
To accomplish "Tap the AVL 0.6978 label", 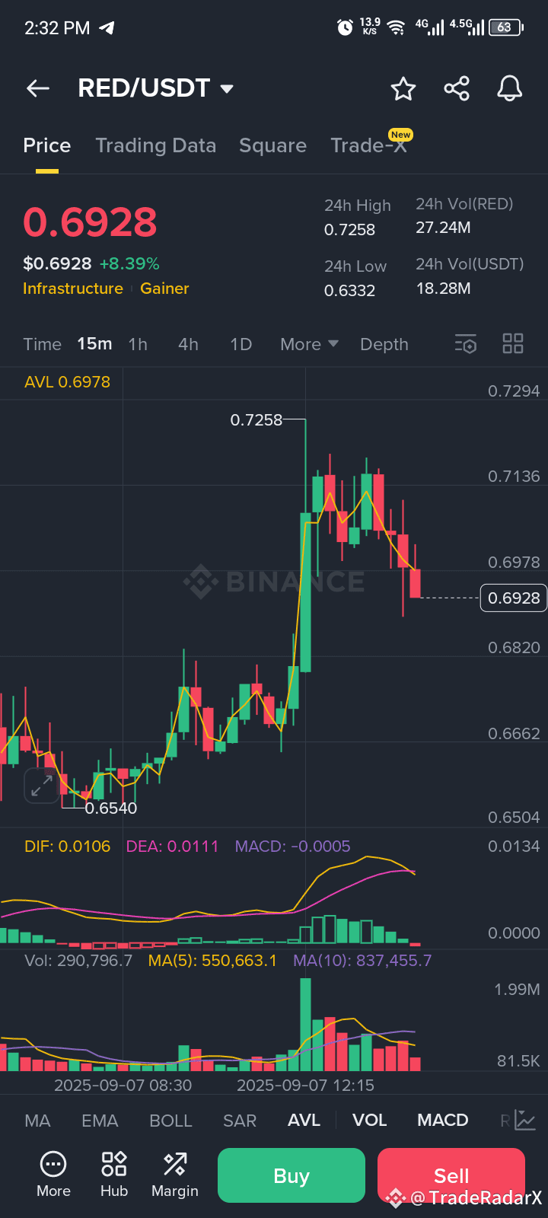I will point(67,381).
